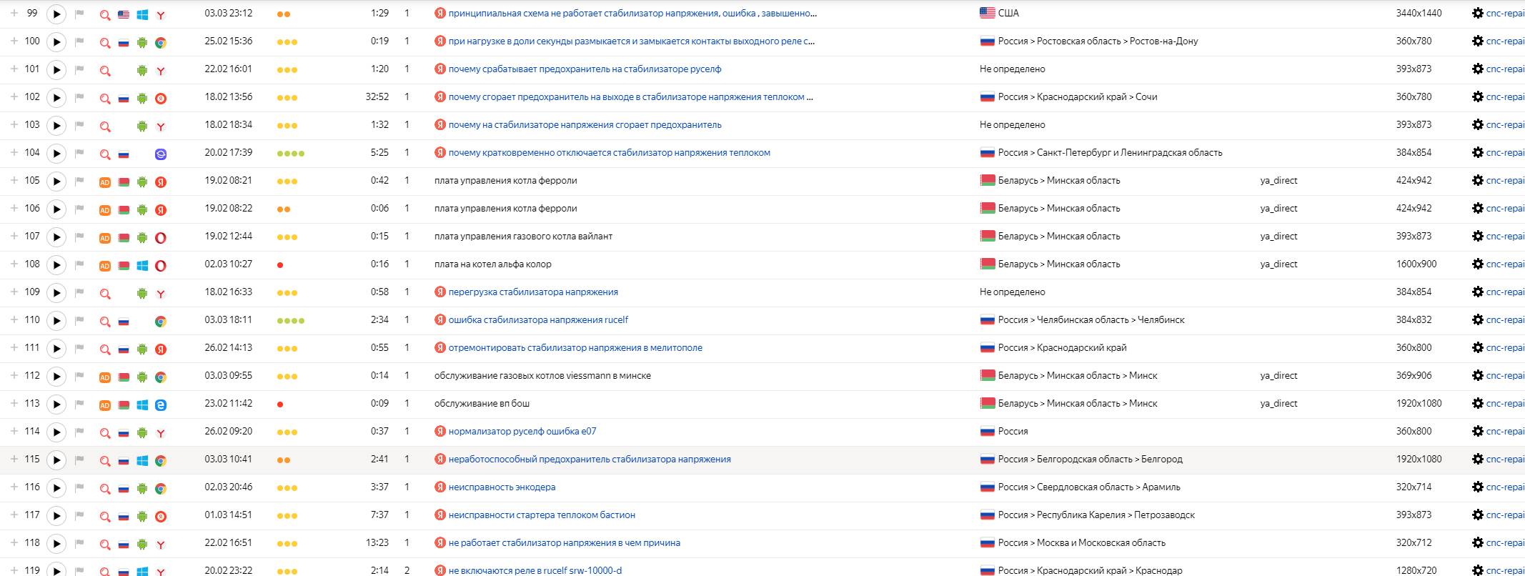This screenshot has width=1525, height=576.
Task: Click the Edge browser icon in row 113
Action: coord(161,404)
